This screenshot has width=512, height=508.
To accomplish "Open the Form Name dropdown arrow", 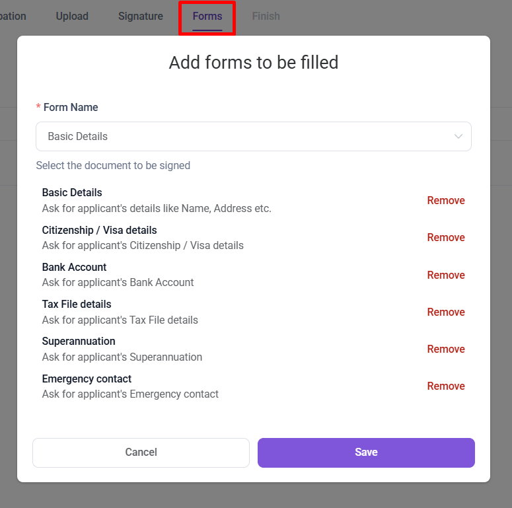I will 458,137.
